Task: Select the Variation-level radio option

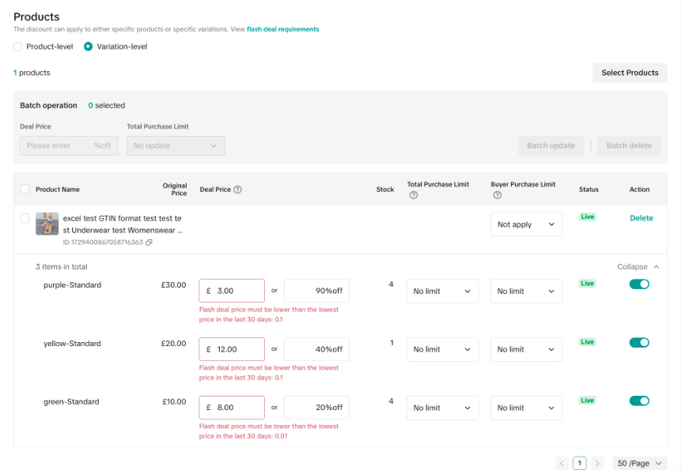Action: click(x=88, y=47)
